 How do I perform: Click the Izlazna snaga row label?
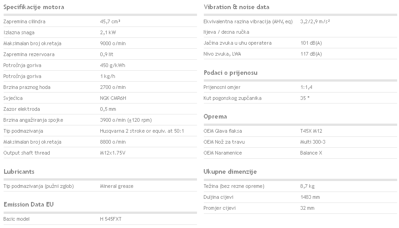(19, 32)
